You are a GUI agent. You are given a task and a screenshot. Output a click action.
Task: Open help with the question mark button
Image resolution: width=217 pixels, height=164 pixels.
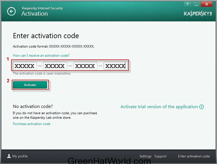pos(188,4)
